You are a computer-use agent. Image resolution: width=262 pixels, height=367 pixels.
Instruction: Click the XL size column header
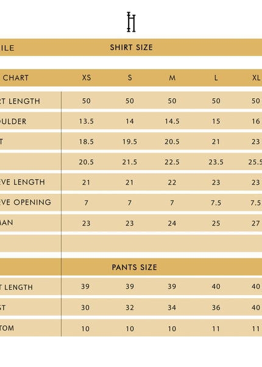256,77
